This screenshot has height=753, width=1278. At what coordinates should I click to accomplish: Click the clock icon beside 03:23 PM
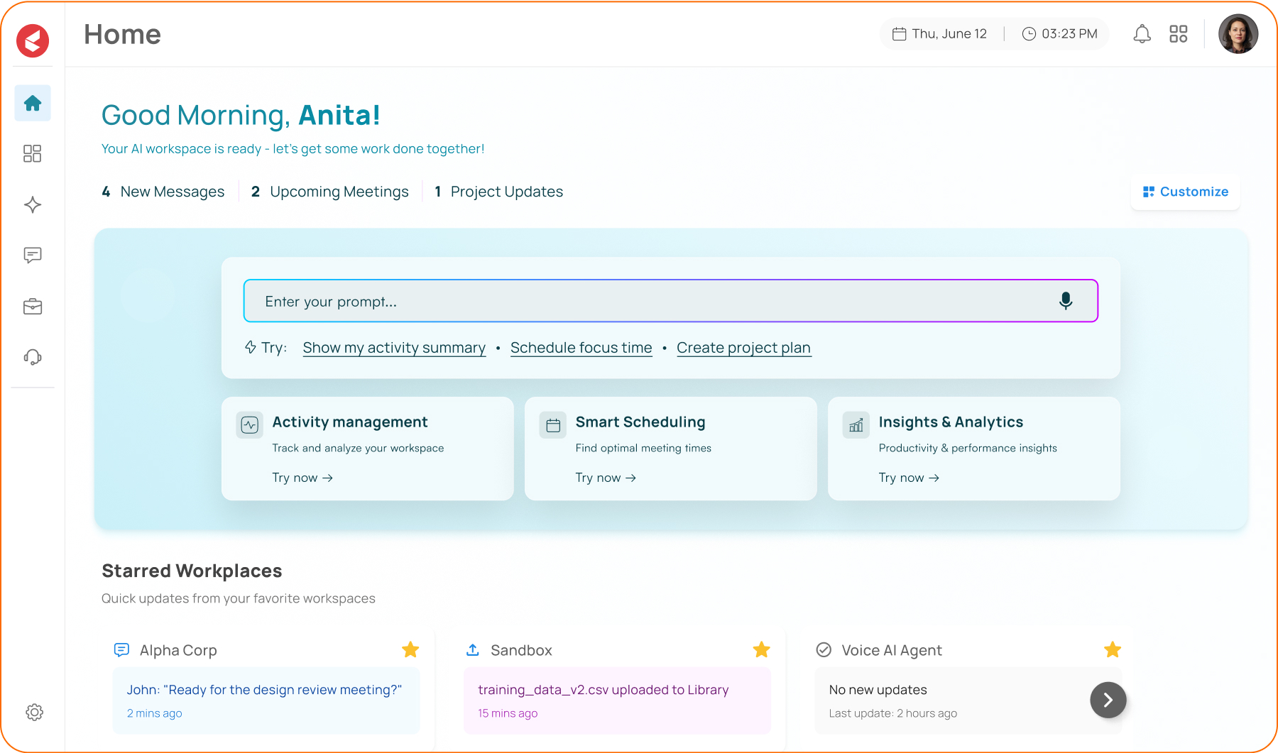[x=1029, y=34]
